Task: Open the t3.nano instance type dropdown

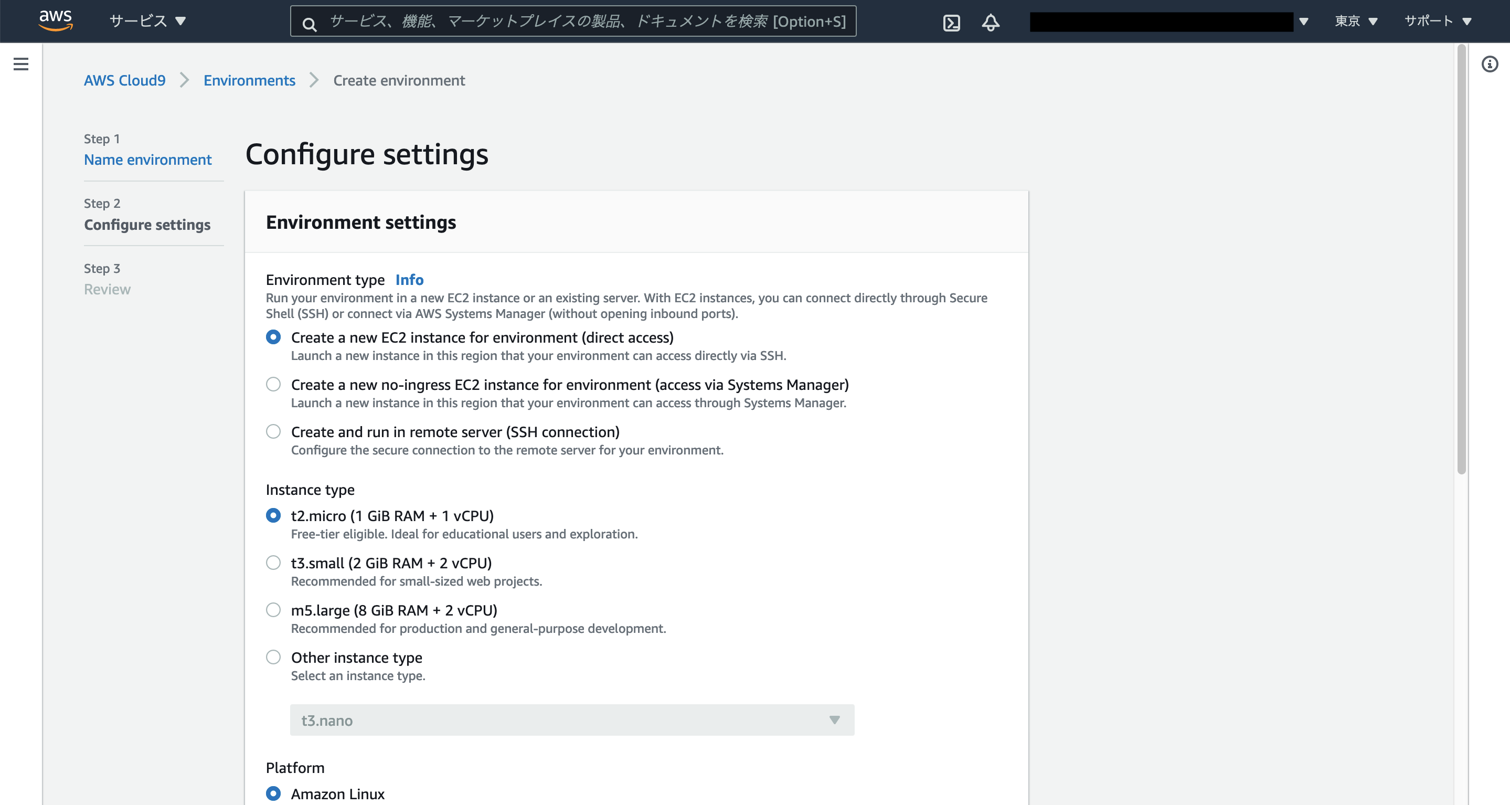Action: point(572,720)
